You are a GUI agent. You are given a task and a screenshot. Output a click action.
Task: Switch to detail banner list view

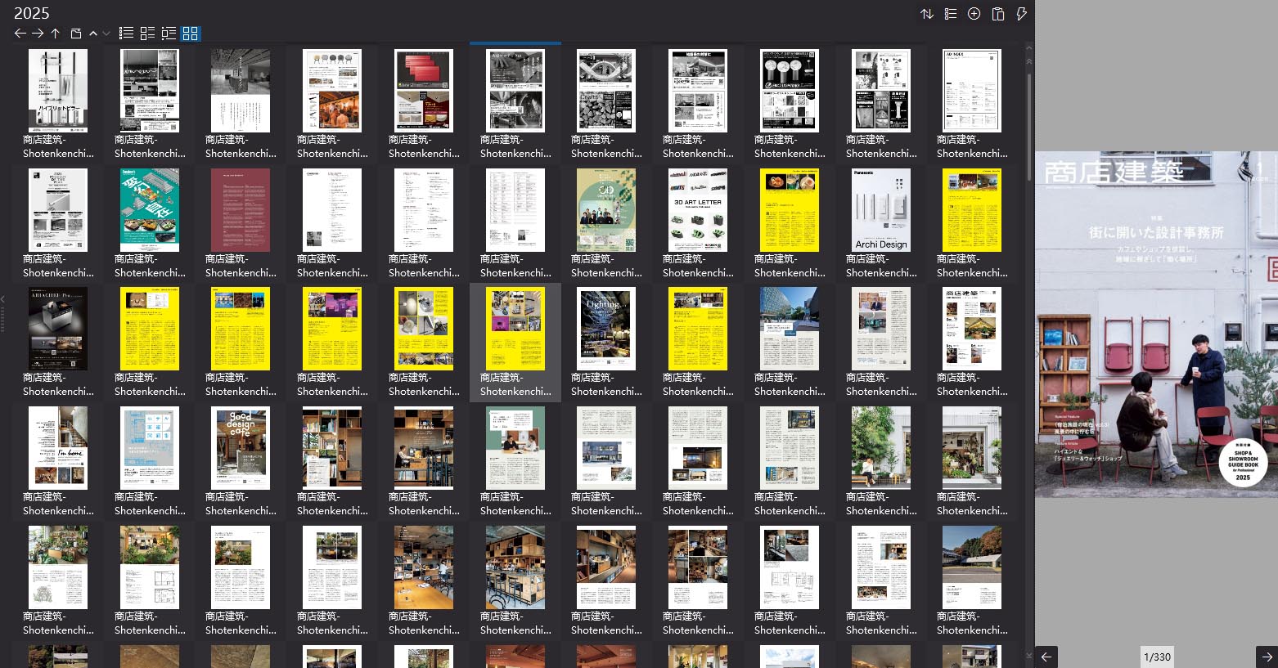coord(169,34)
